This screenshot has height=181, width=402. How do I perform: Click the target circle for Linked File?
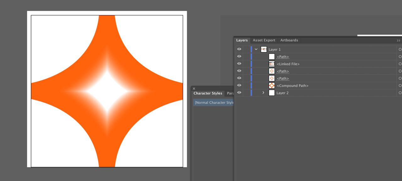pyautogui.click(x=400, y=64)
